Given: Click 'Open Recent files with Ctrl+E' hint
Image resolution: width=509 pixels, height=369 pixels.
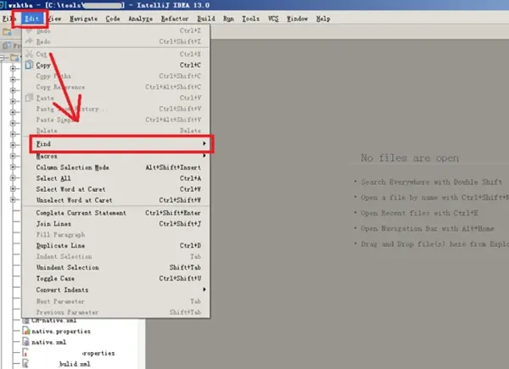Looking at the screenshot, I should [419, 213].
